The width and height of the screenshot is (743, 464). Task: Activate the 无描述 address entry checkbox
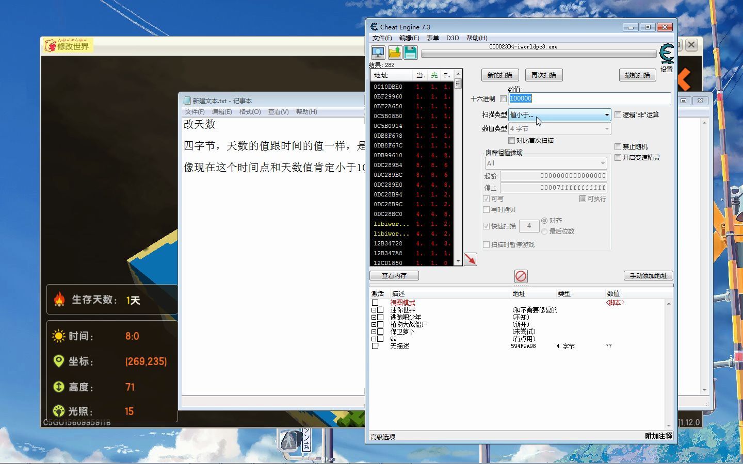pos(375,346)
